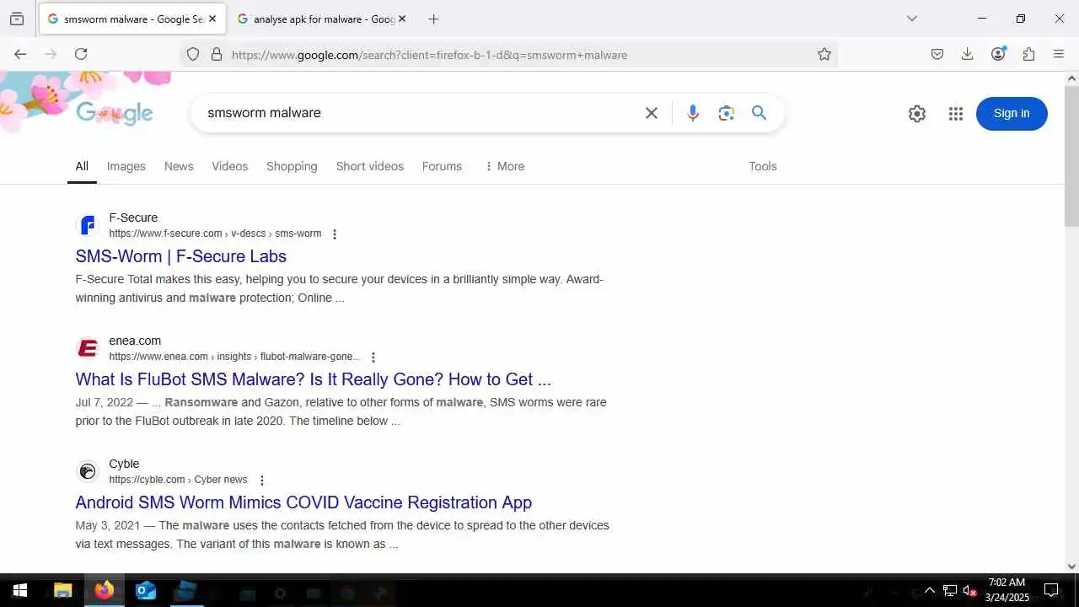Select the News search filter
The image size is (1079, 607).
179,166
